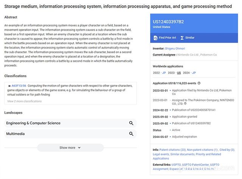This screenshot has height=179, width=242.
Task: Open Legal events link
Action: point(161,154)
